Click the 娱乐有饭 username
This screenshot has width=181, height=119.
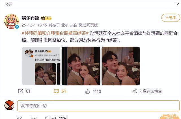pyautogui.click(x=31, y=18)
